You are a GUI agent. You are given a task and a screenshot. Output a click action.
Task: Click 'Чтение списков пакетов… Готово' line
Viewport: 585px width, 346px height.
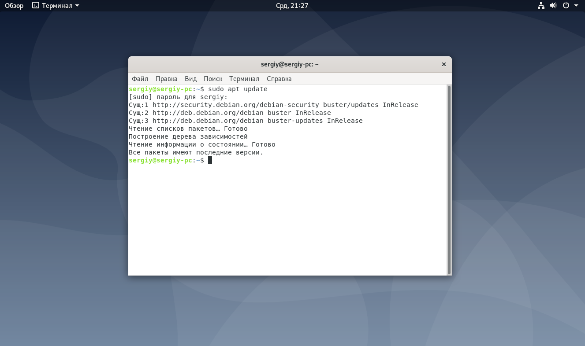[x=188, y=129]
